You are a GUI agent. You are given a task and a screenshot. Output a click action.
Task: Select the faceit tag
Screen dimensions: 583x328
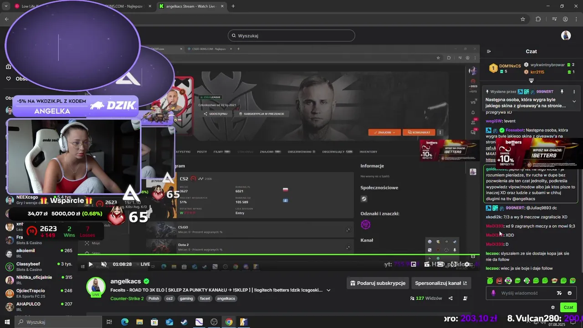(205, 299)
